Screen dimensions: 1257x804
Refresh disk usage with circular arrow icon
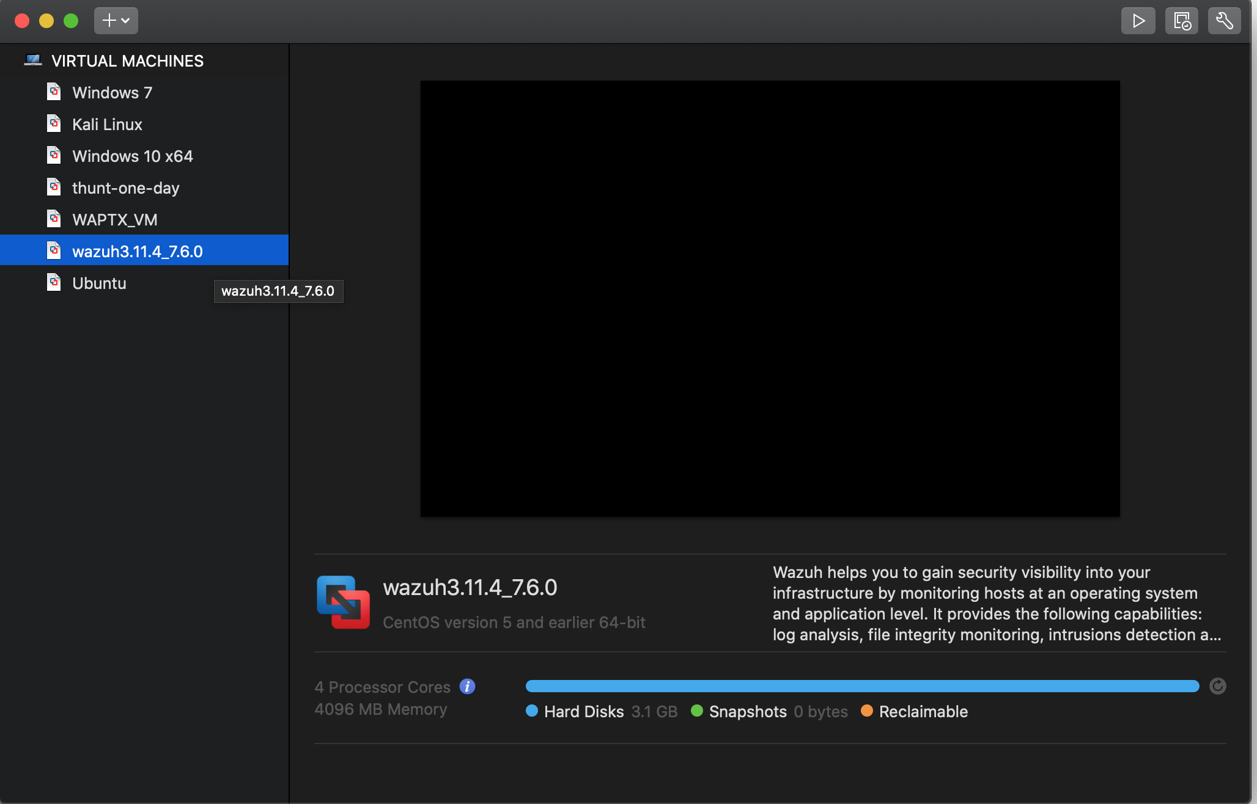1217,686
